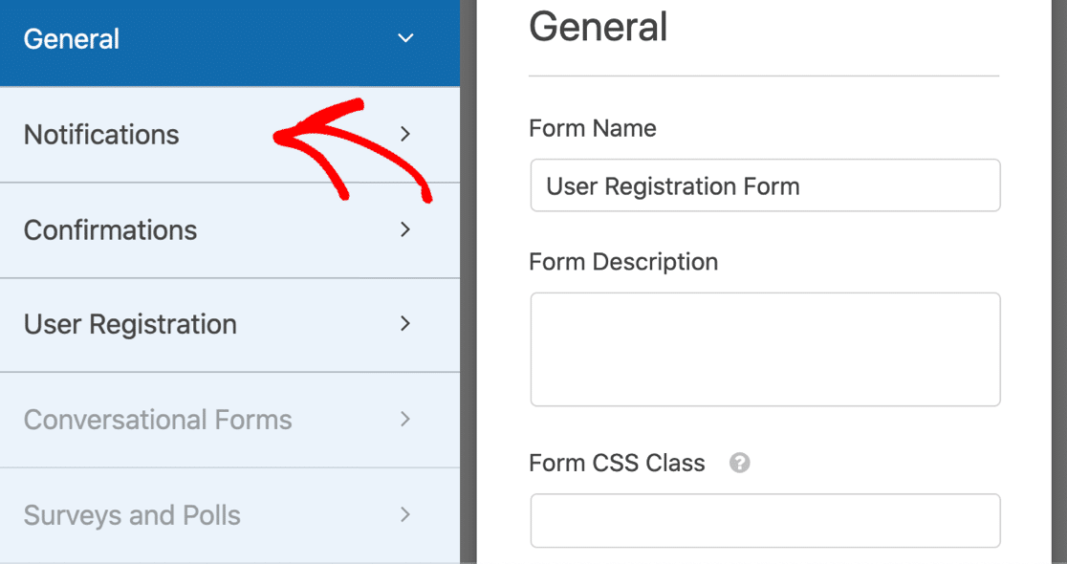Open the Surveys and Polls item
The image size is (1067, 564).
[230, 515]
